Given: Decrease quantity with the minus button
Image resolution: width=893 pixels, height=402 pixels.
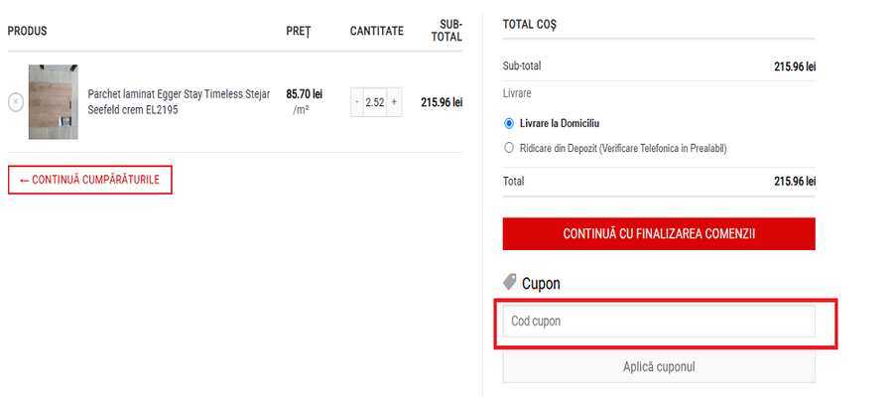Looking at the screenshot, I should tap(357, 101).
